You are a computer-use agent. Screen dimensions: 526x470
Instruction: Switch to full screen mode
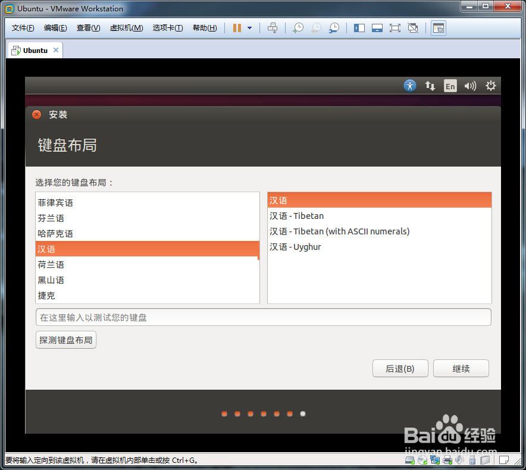tap(395, 28)
